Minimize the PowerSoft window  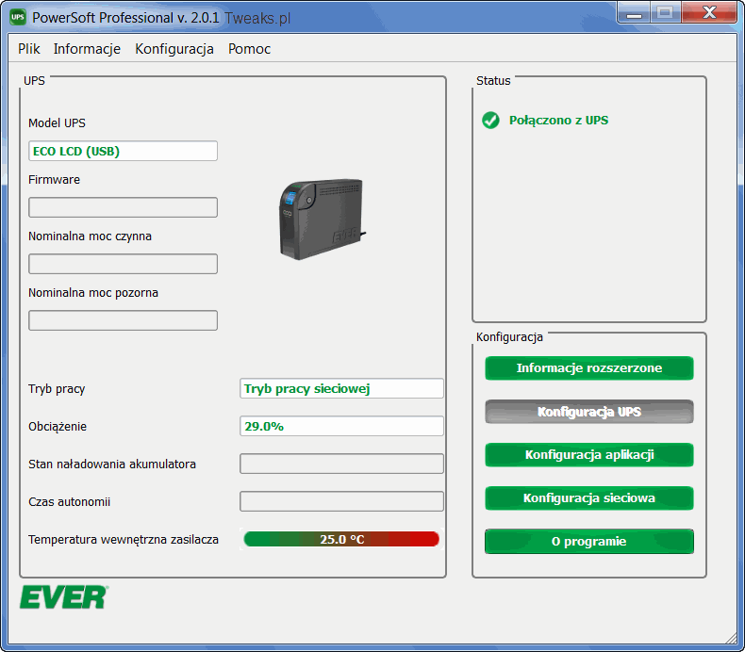coord(634,13)
